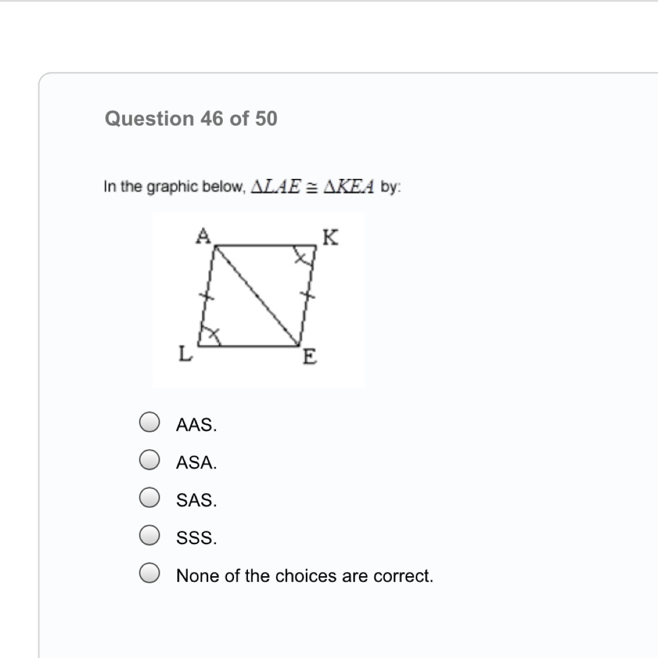Viewport: 658px width, 658px height.
Task: Select the AAS radio button
Action: tap(149, 422)
